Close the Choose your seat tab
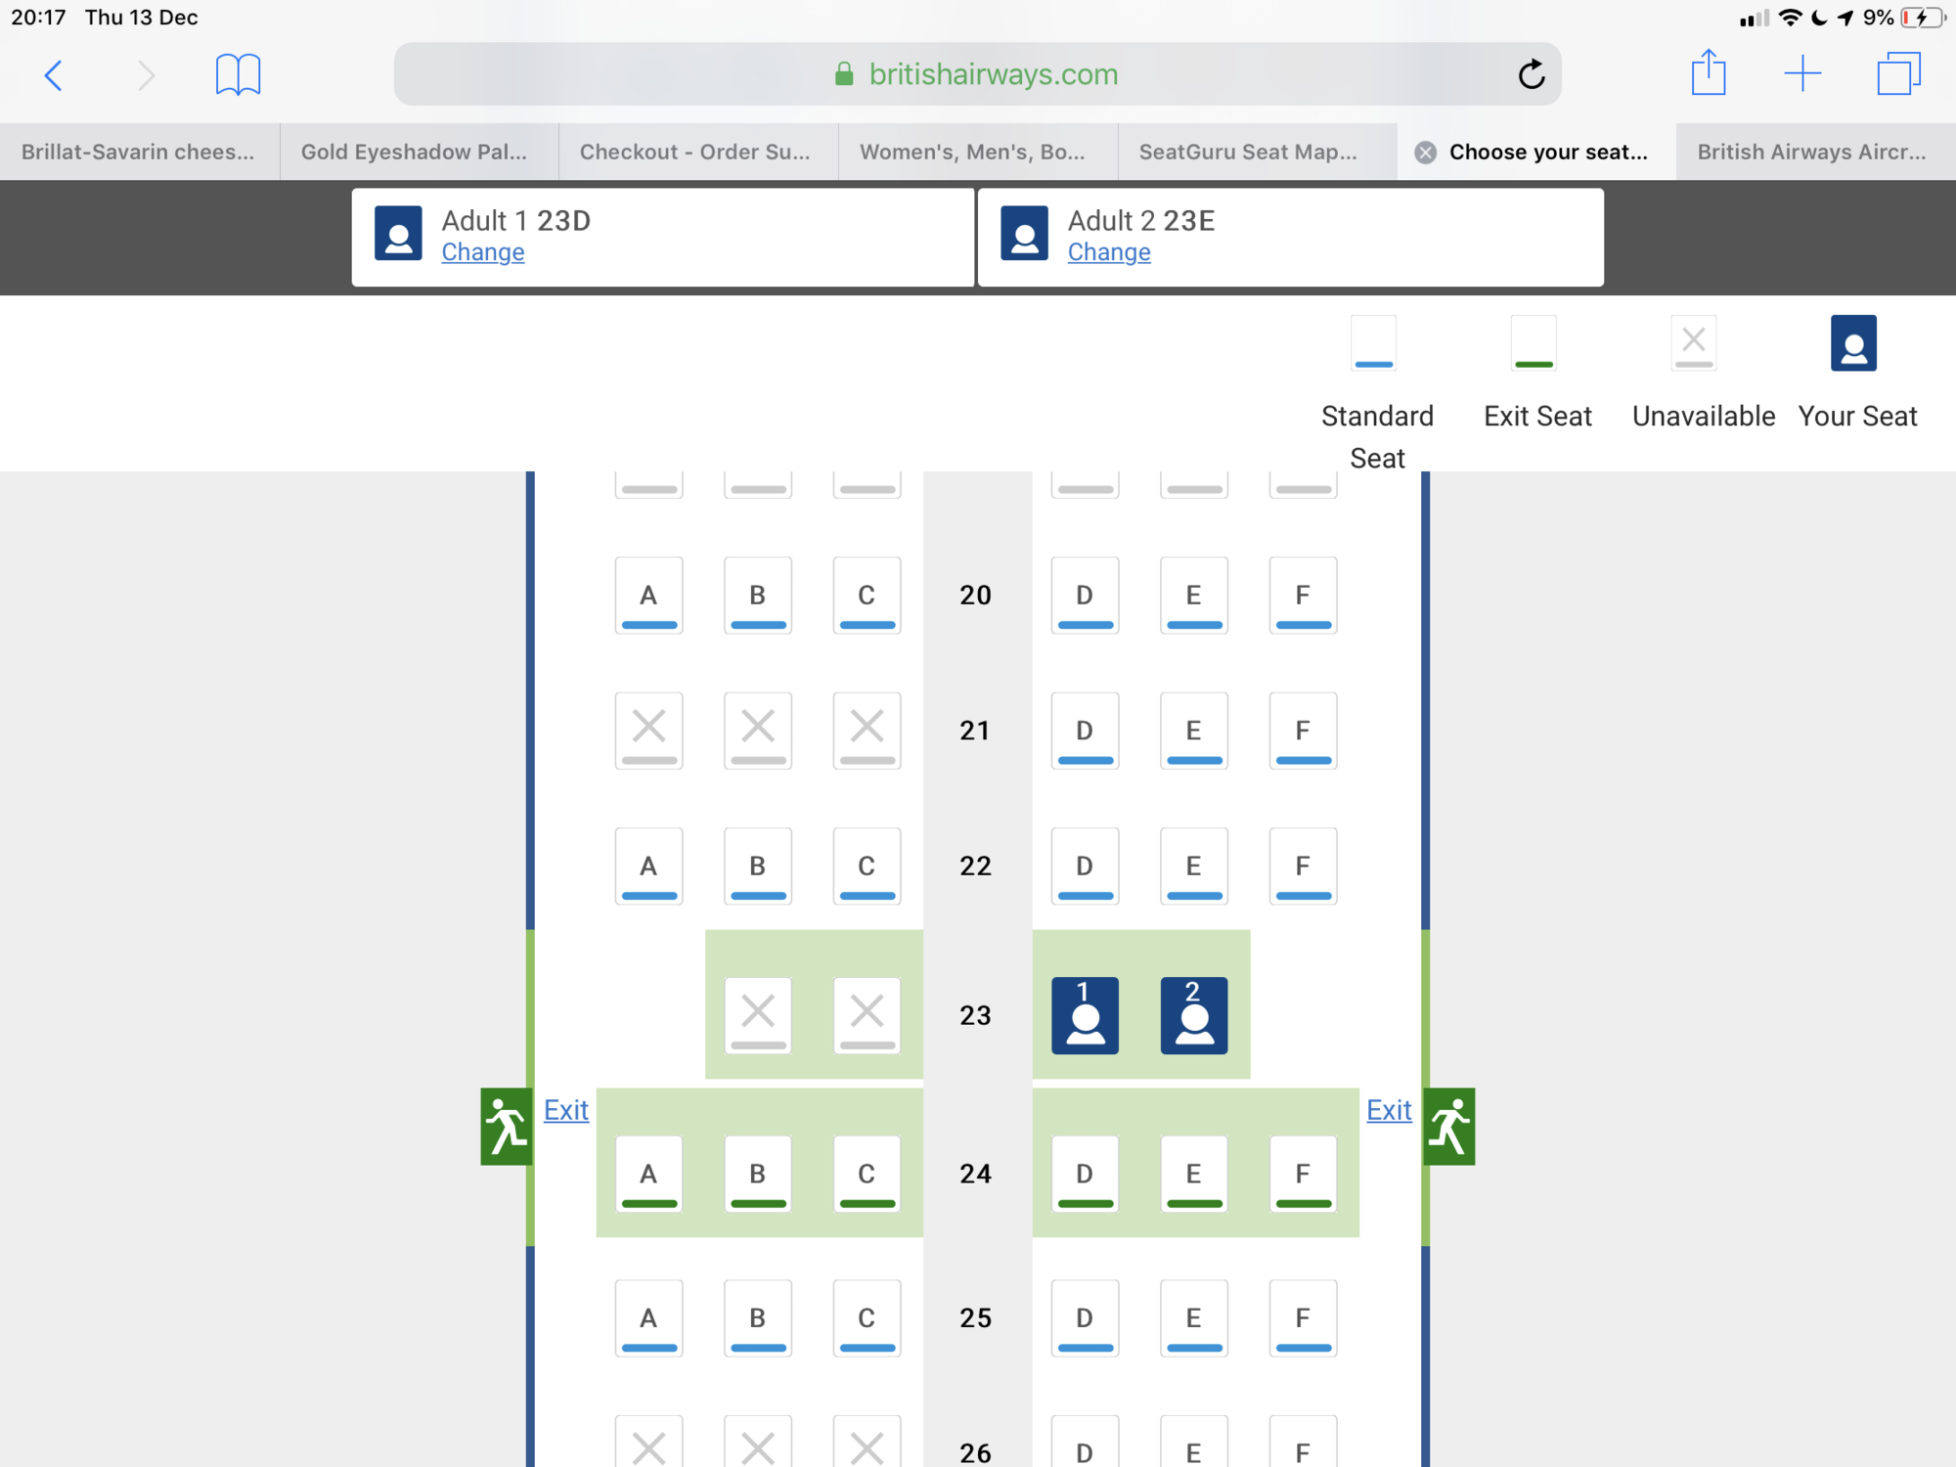Image resolution: width=1956 pixels, height=1467 pixels. [1426, 153]
